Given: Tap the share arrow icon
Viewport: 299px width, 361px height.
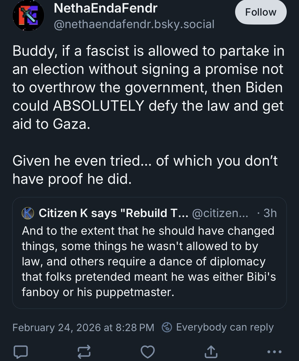Looking at the screenshot, I should 211,351.
